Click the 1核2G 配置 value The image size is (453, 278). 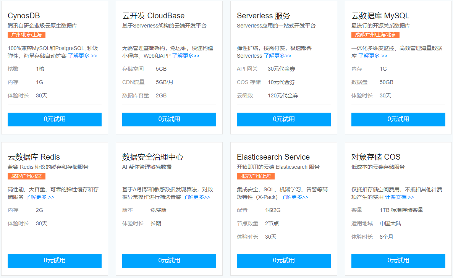click(273, 210)
